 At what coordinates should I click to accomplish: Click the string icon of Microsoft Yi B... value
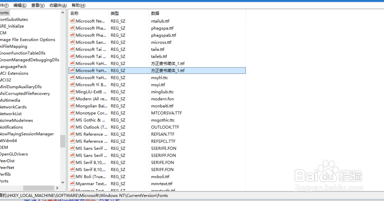click(72, 85)
